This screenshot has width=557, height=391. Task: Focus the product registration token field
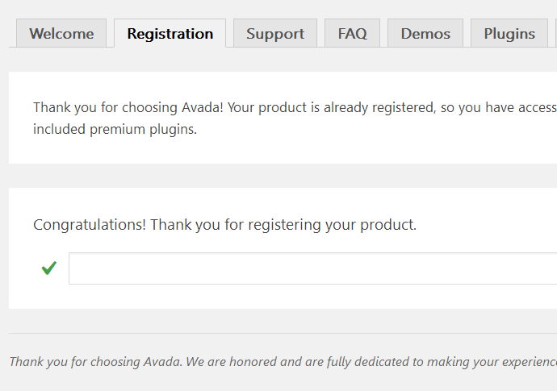(312, 268)
